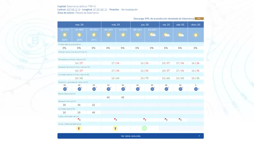The image size is (254, 143).
Task: Select the mié. 29 day header
Action: [116, 25]
